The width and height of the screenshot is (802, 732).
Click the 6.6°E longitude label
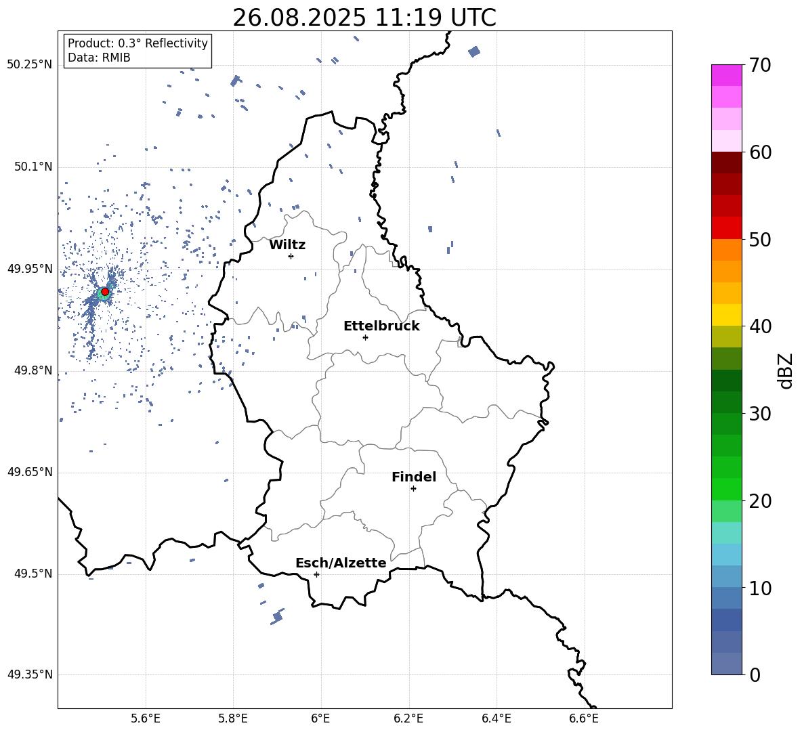584,718
